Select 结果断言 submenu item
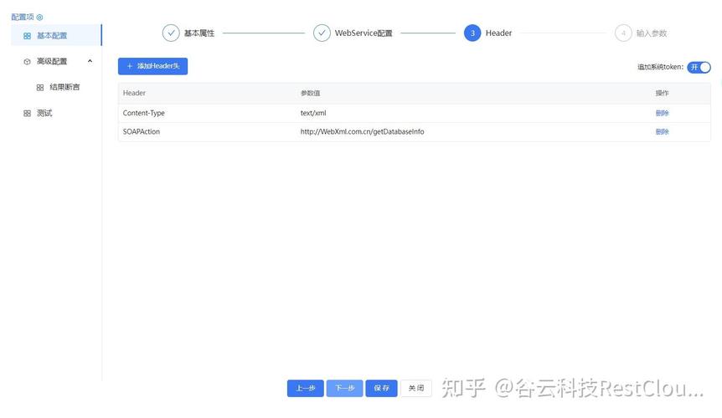 (56, 87)
